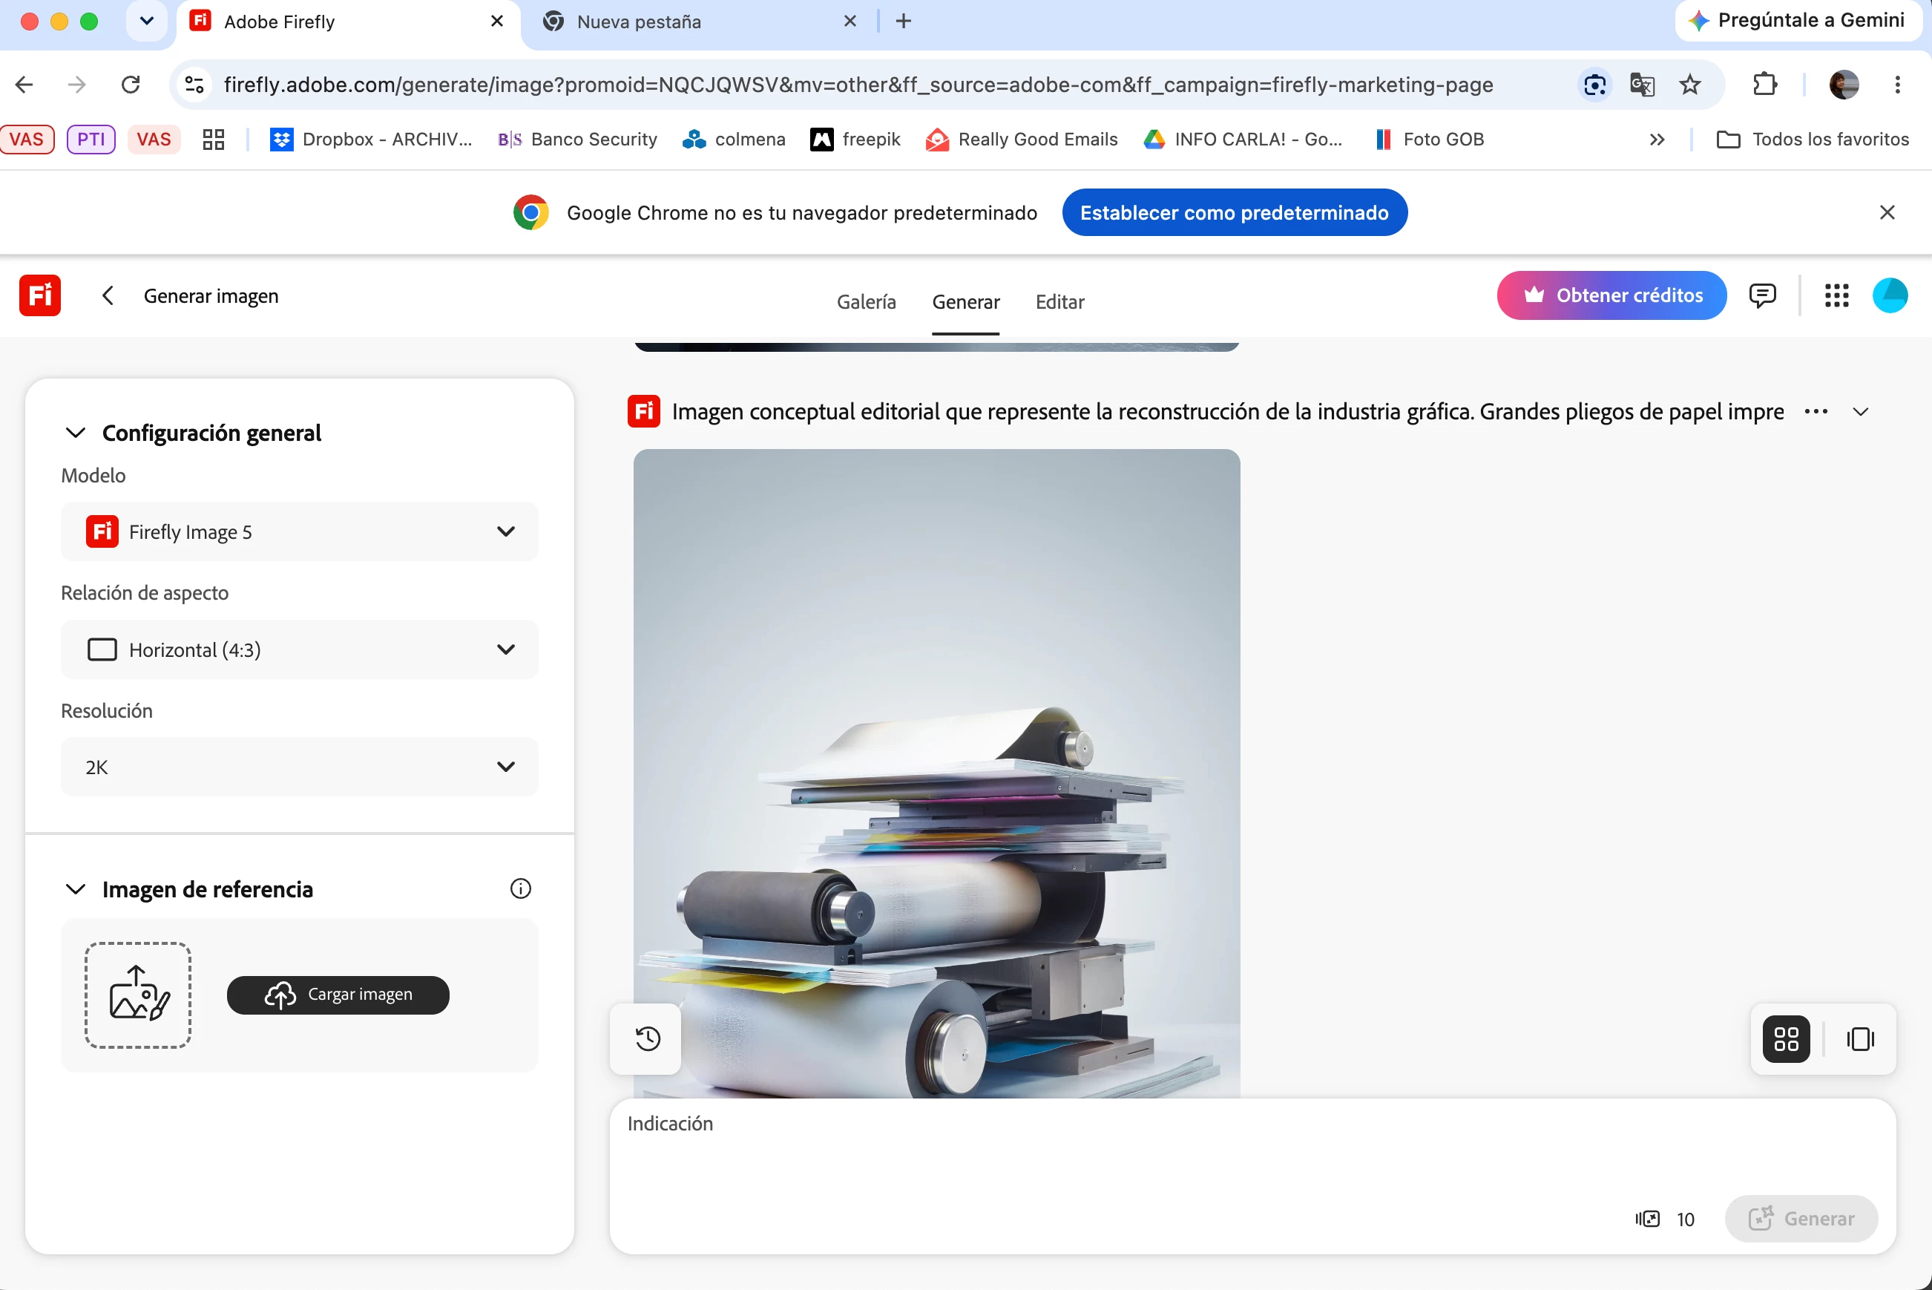Click the Obtener créditos button

click(x=1611, y=295)
